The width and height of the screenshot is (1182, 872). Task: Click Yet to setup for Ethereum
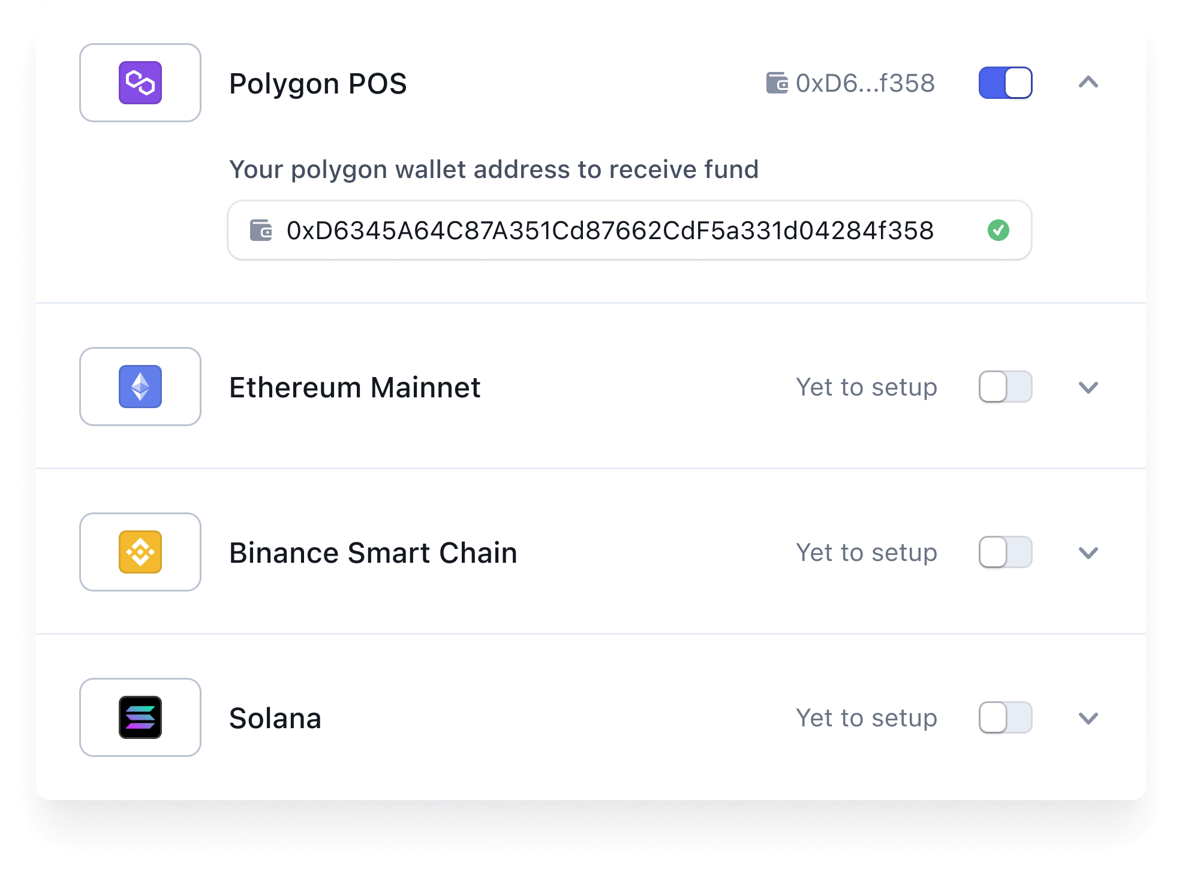tap(867, 387)
